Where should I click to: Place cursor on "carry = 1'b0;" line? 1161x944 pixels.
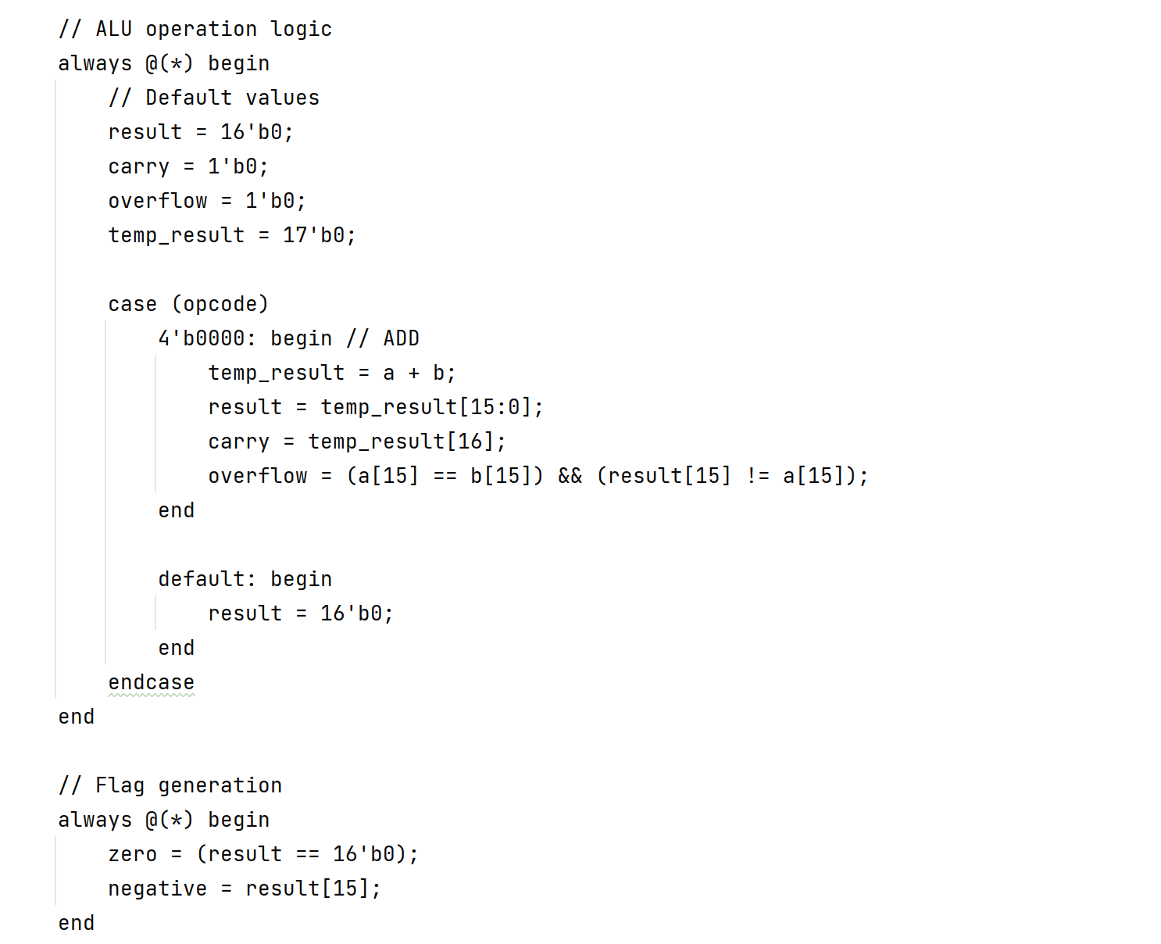188,166
